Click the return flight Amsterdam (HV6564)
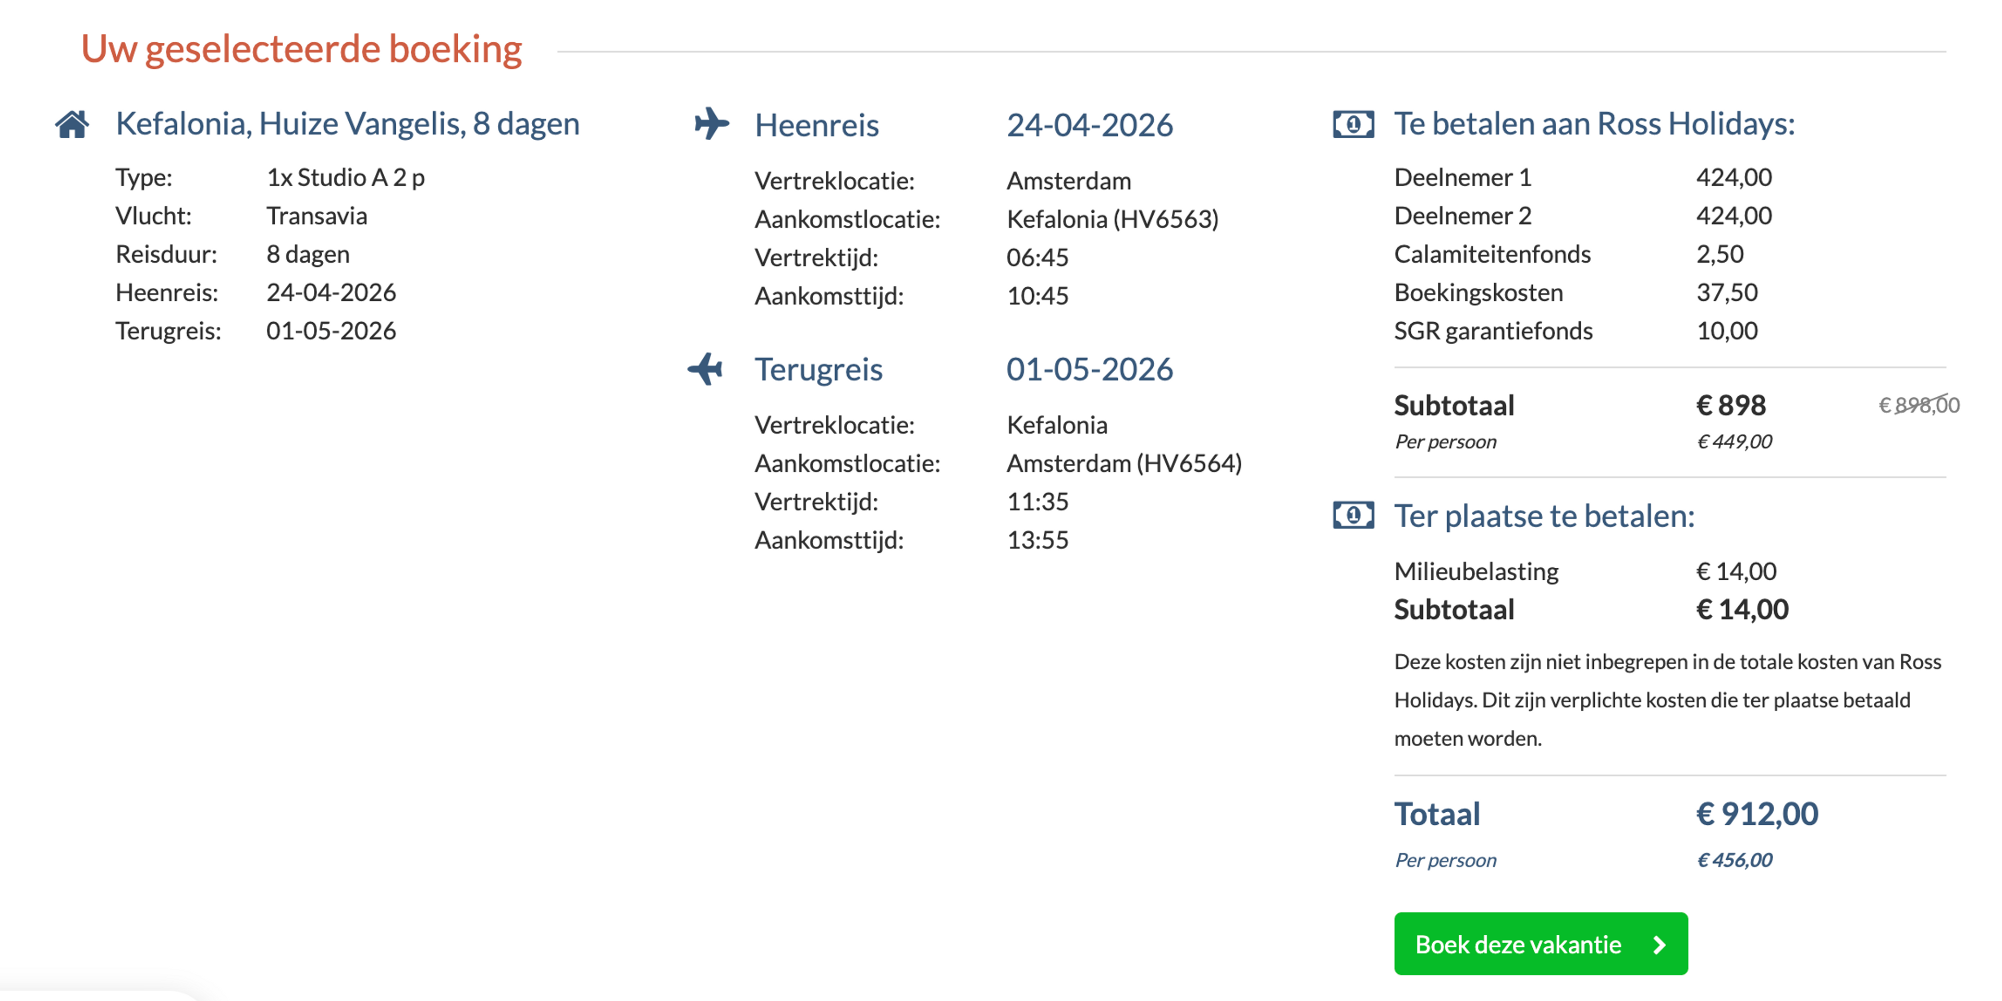The image size is (2002, 1001). tap(1124, 463)
